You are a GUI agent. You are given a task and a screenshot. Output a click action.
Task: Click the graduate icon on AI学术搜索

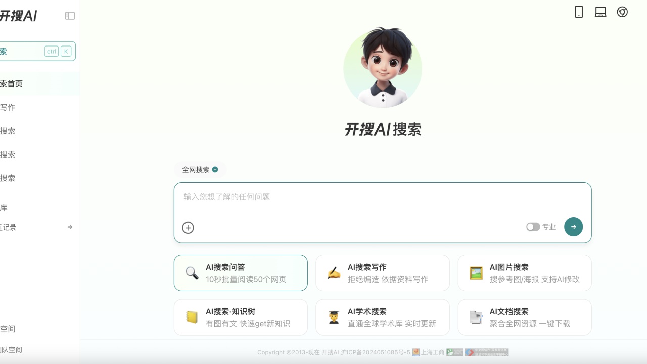[x=334, y=317]
